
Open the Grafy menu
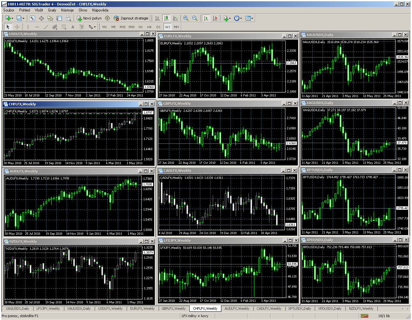pyautogui.click(x=52, y=10)
